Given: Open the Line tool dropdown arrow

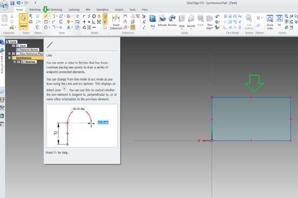Looking at the screenshot, I should click(x=49, y=16).
